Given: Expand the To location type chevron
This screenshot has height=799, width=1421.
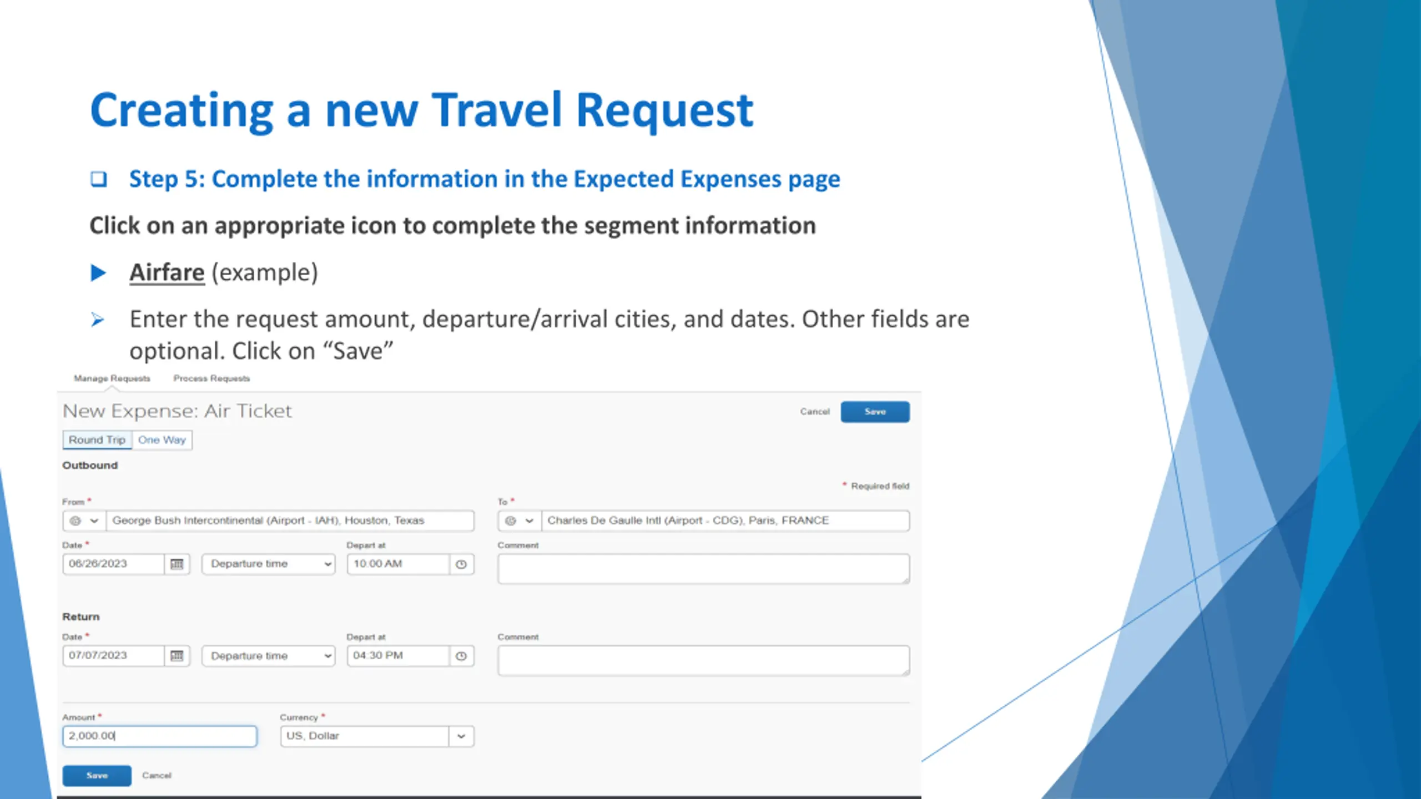Looking at the screenshot, I should [x=530, y=521].
